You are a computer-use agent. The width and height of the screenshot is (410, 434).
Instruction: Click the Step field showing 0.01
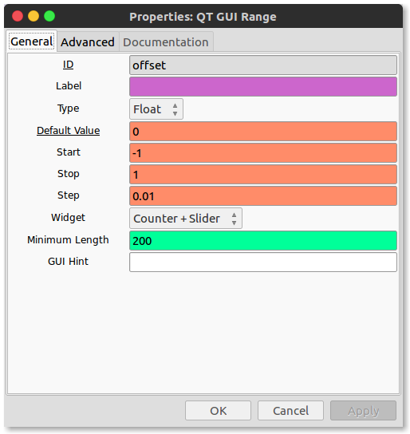(263, 196)
